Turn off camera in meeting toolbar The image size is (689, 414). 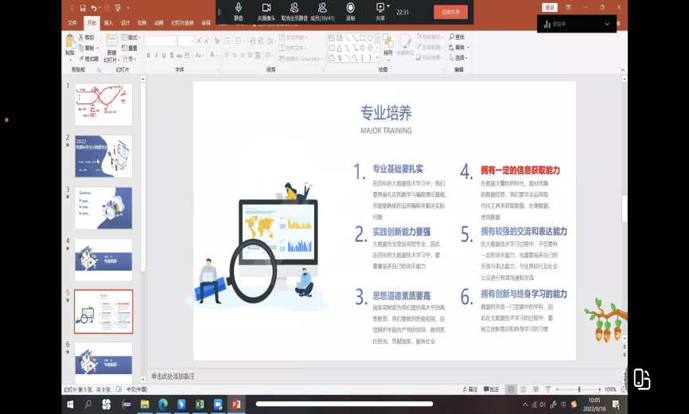267,10
